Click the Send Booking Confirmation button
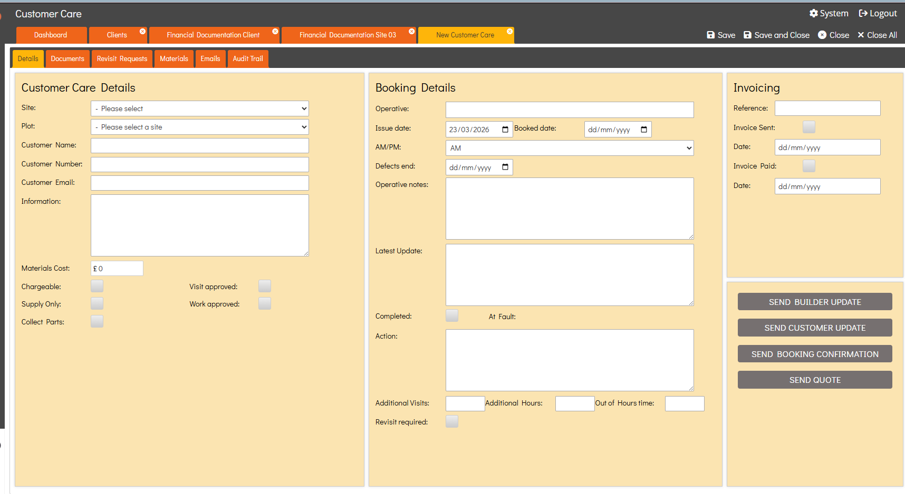The height and width of the screenshot is (494, 905). pyautogui.click(x=815, y=354)
